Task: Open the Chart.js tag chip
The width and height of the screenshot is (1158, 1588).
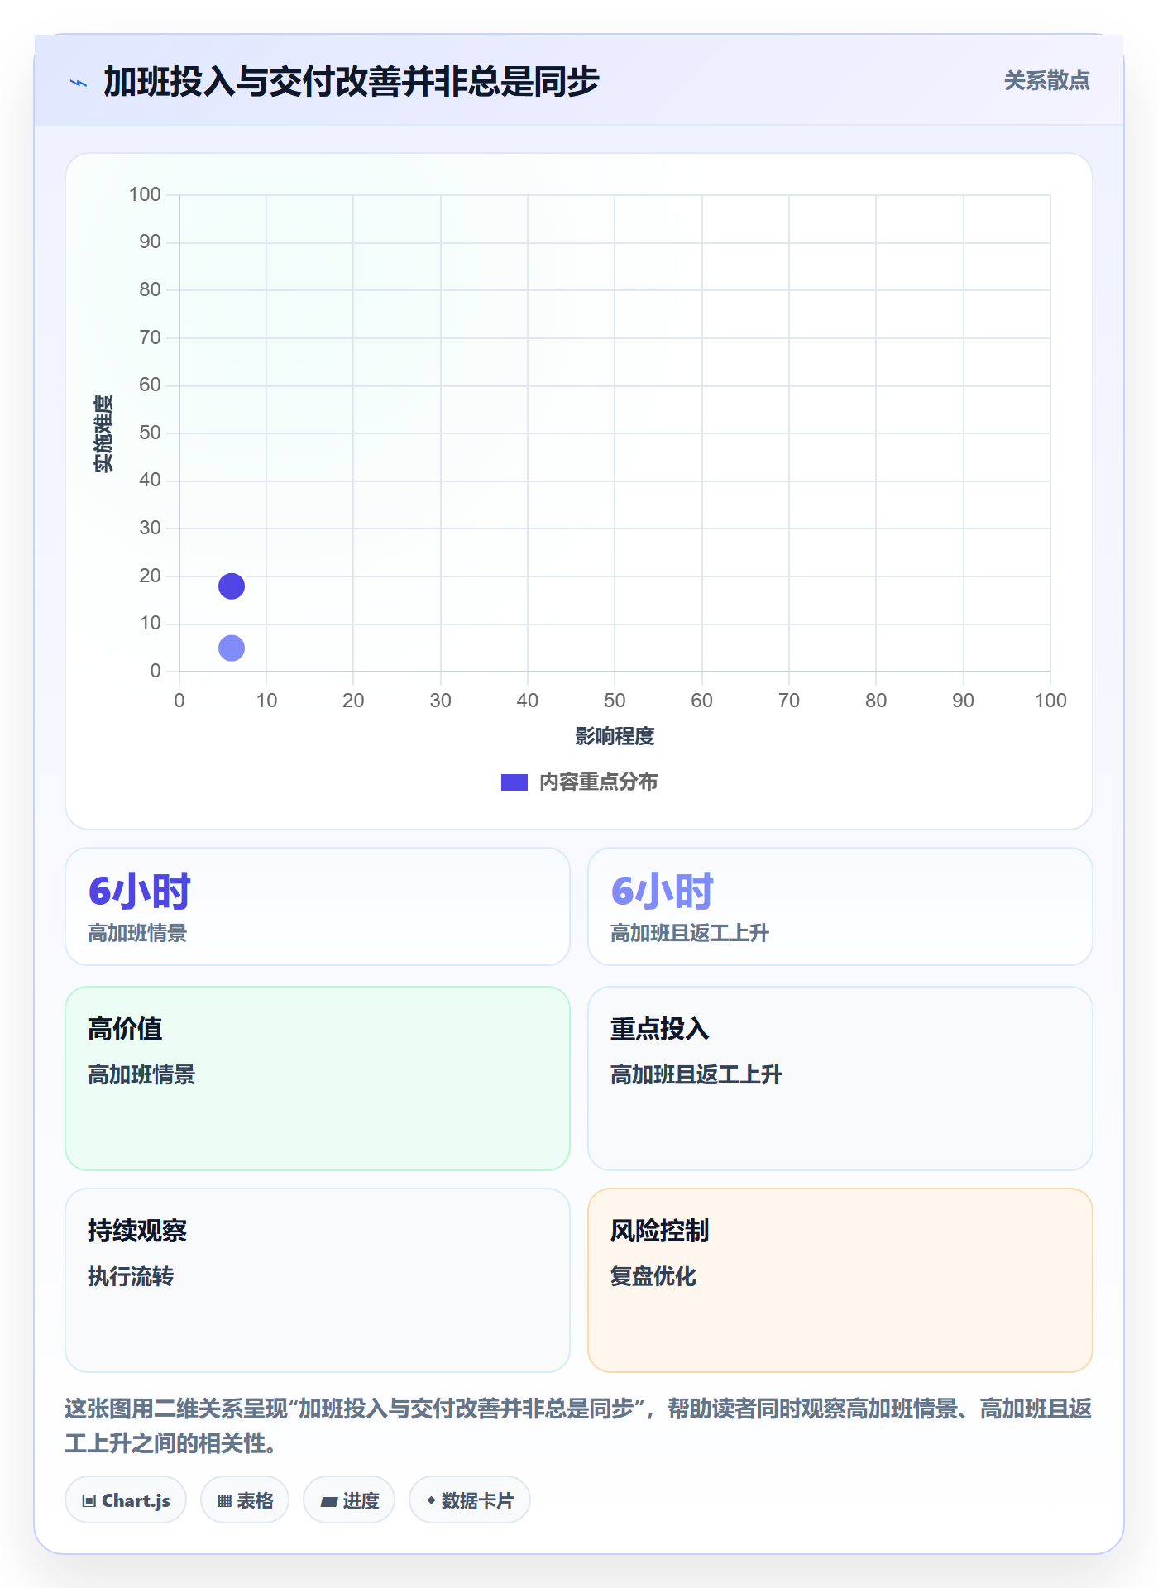Action: tap(126, 1500)
